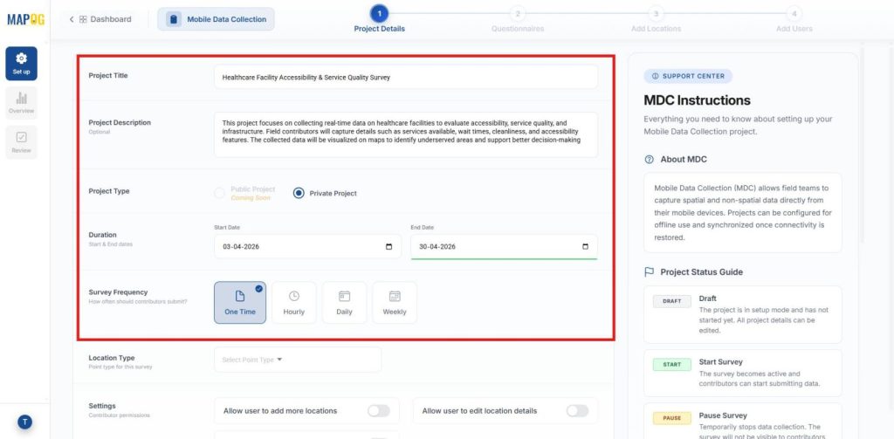The height and width of the screenshot is (439, 894).
Task: Click the Start Date input field
Action: coord(308,247)
